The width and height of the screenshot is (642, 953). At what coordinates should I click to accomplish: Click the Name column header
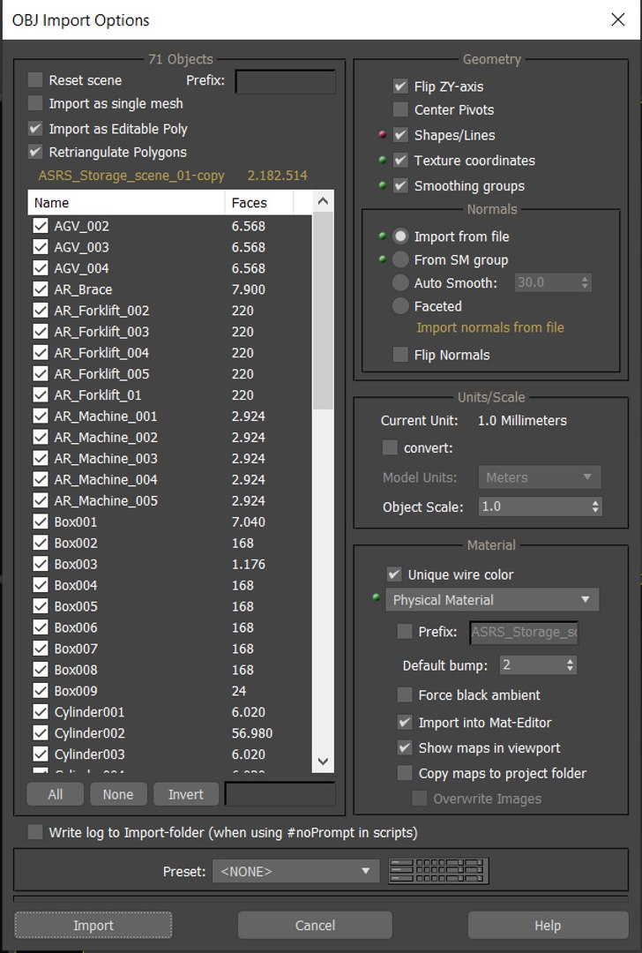[126, 202]
